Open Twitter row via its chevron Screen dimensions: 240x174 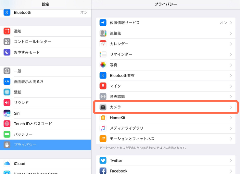[x=231, y=161]
